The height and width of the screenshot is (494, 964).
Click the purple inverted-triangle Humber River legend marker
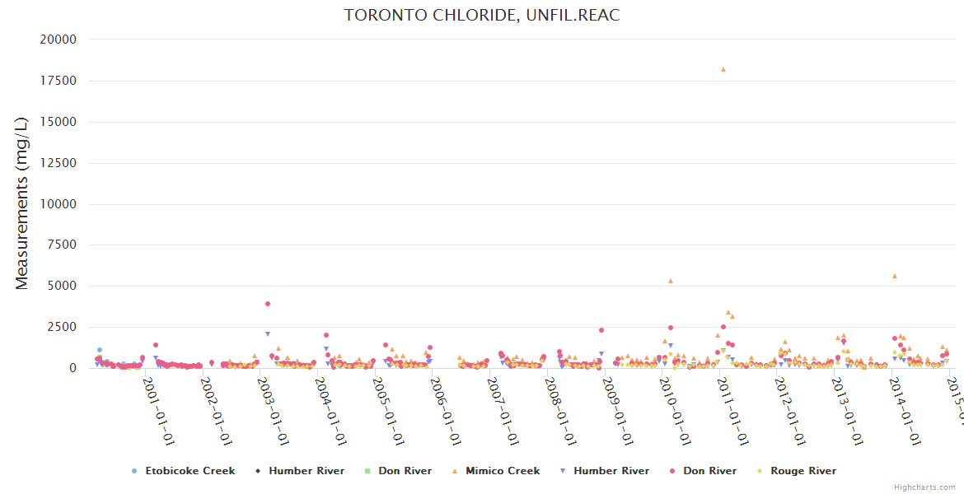pos(563,471)
